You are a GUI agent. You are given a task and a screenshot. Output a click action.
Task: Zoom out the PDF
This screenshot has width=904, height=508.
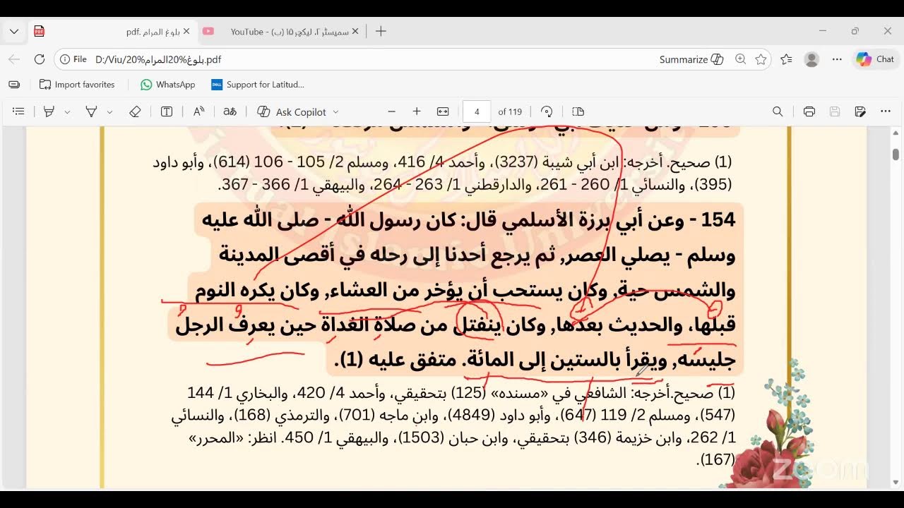(391, 111)
